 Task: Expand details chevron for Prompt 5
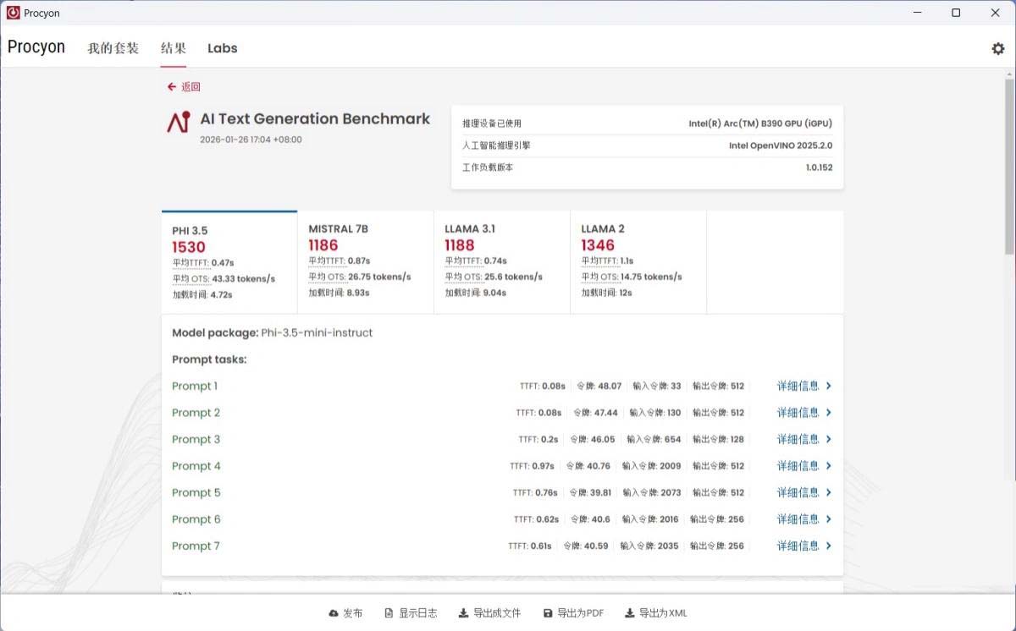[x=829, y=492]
